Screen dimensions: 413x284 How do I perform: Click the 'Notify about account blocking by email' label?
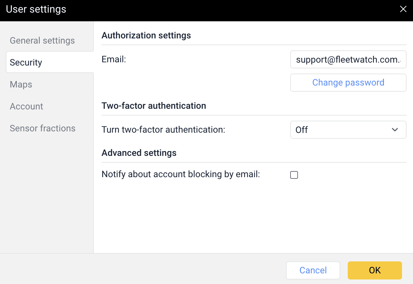181,174
